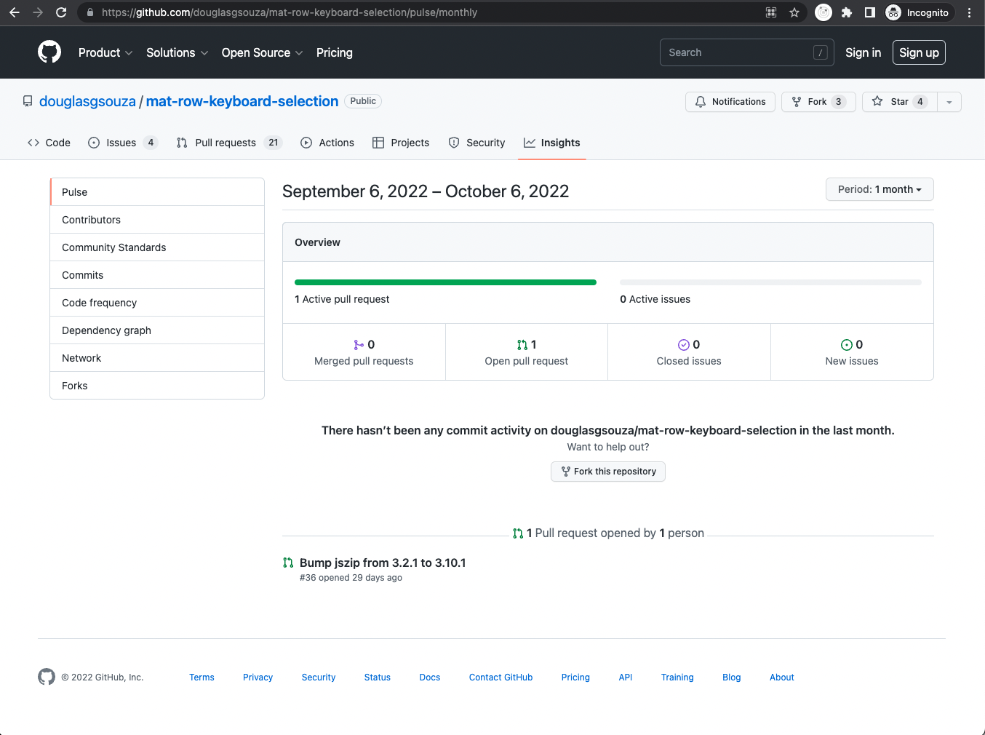Click the open pull request icon beside Bump jszip
Image resolution: width=985 pixels, height=735 pixels.
tap(288, 563)
